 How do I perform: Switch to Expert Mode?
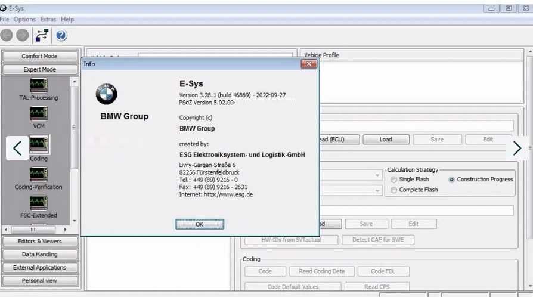point(40,69)
